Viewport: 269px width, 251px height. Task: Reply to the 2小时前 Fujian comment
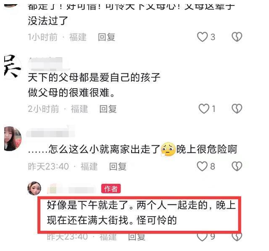[x=108, y=109]
